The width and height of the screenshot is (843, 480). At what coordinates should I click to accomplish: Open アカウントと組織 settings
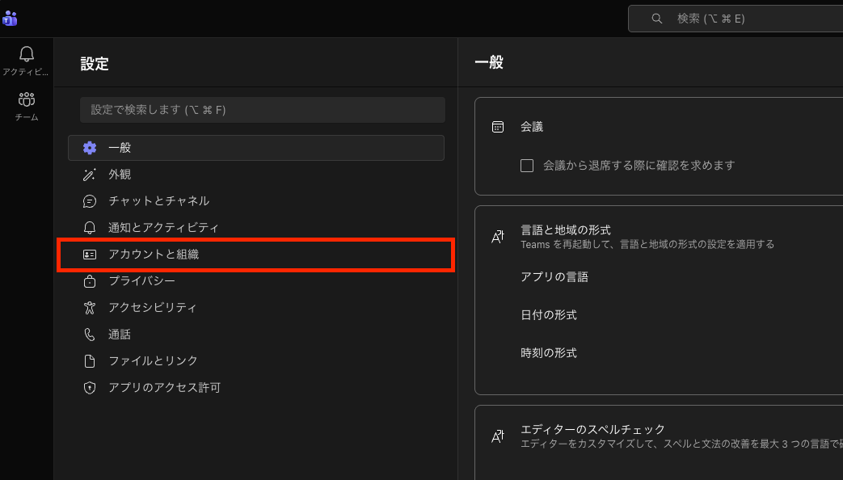[154, 255]
